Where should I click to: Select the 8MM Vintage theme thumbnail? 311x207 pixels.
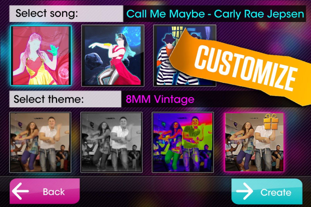pos(254,142)
